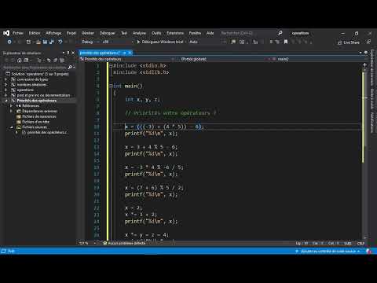Click the undo toolbar icon
The width and height of the screenshot is (377, 283).
60,42
